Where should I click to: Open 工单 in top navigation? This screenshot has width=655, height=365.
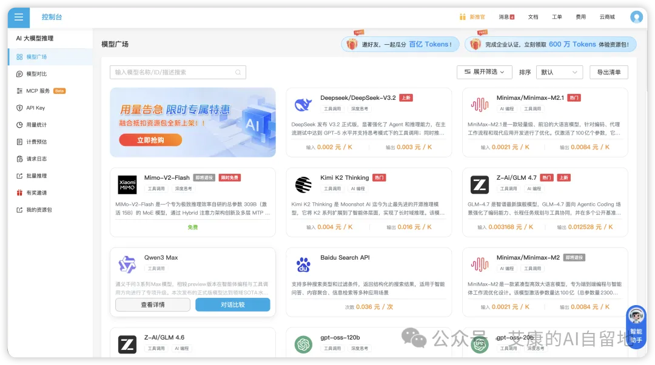click(557, 17)
